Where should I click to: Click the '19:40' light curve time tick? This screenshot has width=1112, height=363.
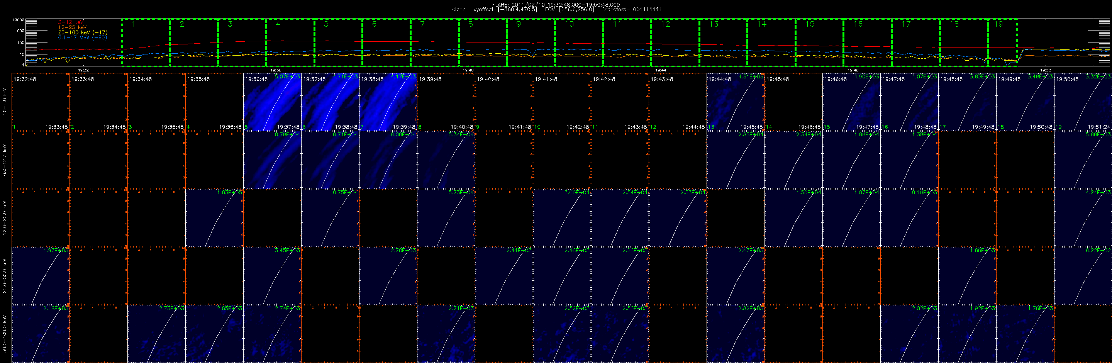pos(468,70)
